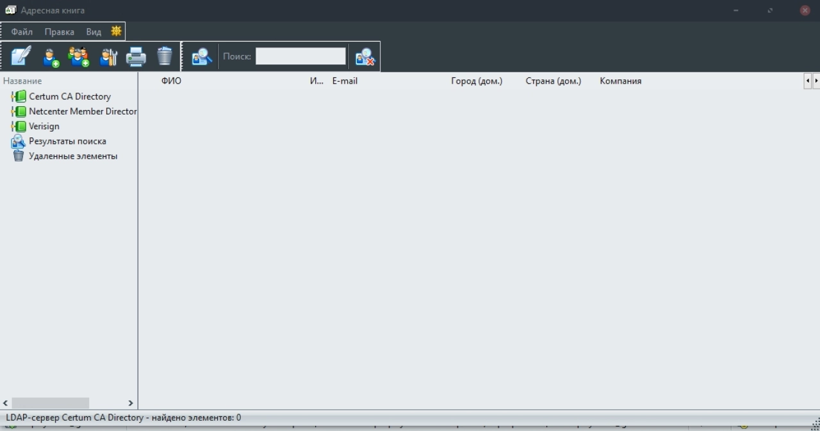Open the Правка menu
Viewport: 820px width, 431px height.
[59, 31]
